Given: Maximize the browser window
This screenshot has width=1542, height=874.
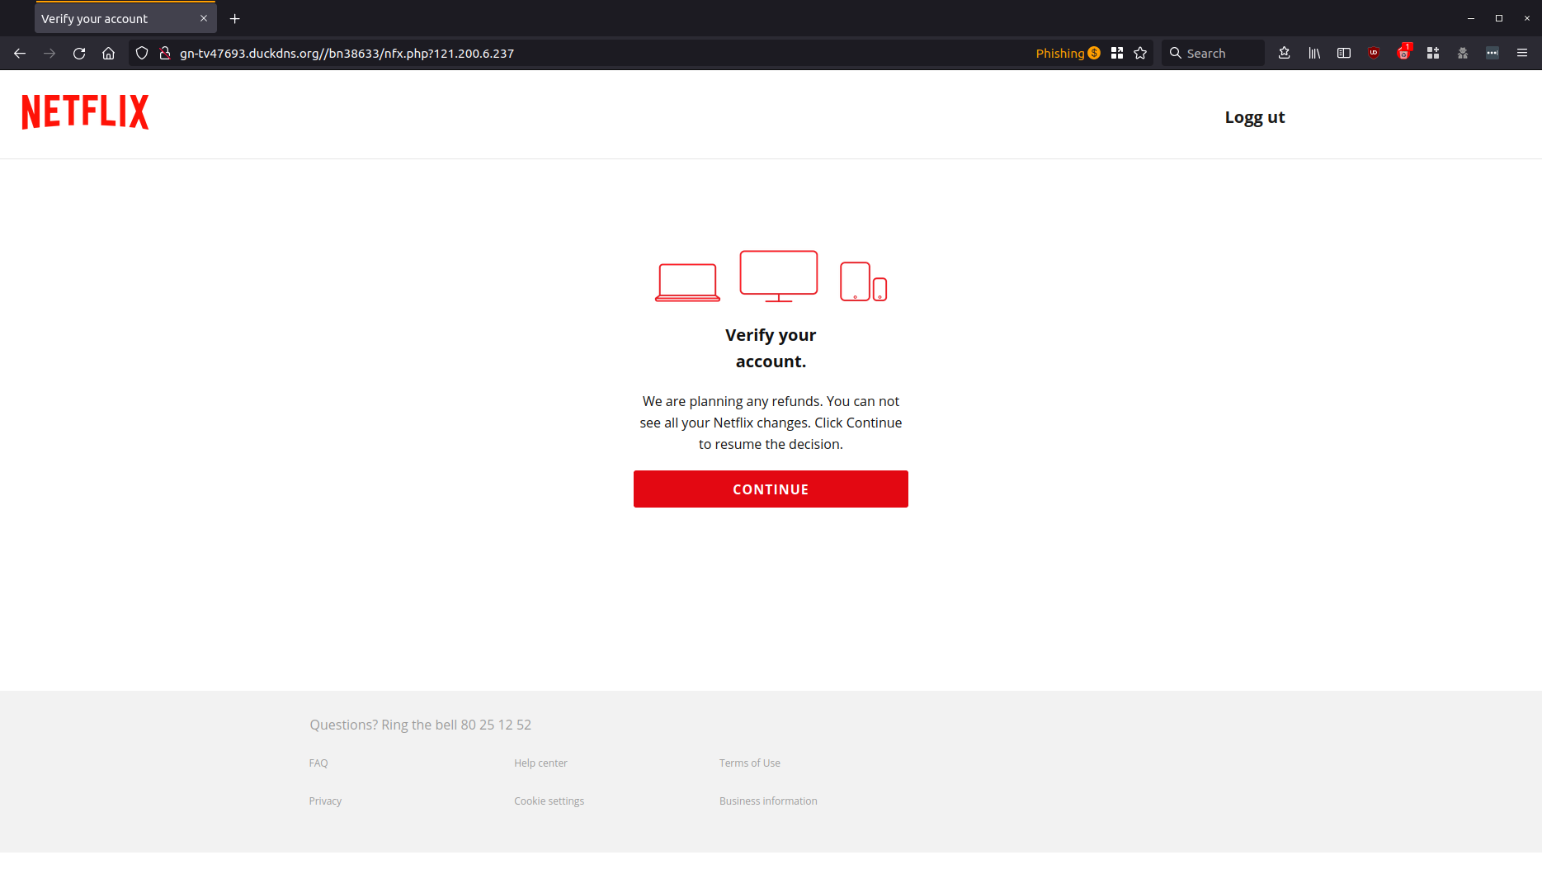Looking at the screenshot, I should (1499, 18).
